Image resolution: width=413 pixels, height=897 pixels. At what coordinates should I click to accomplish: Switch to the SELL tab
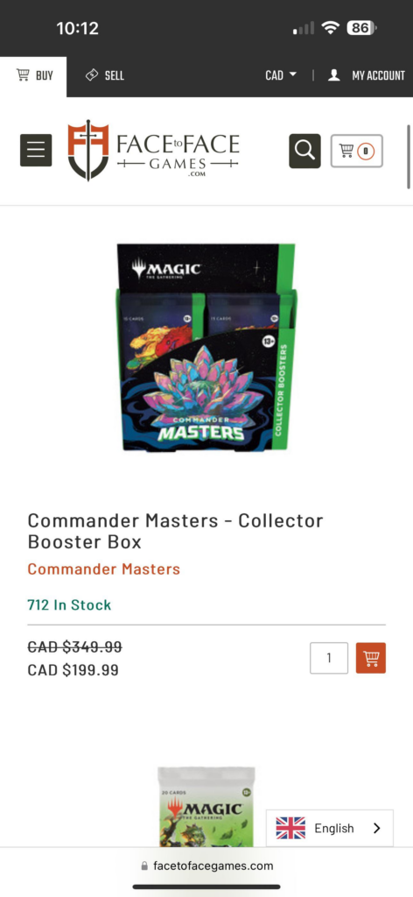pyautogui.click(x=104, y=75)
